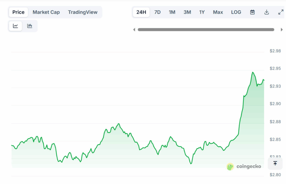Viewport: 286px width, 184px height.
Task: Select the 1M time range
Action: click(x=172, y=12)
